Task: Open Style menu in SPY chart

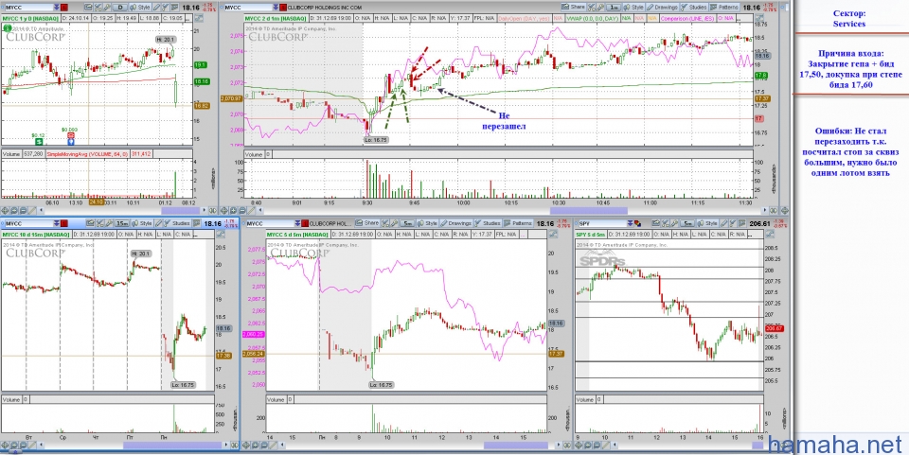Action: tap(707, 224)
